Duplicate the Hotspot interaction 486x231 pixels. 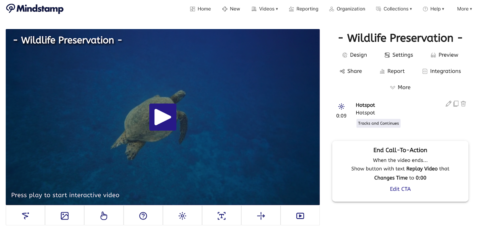click(456, 104)
